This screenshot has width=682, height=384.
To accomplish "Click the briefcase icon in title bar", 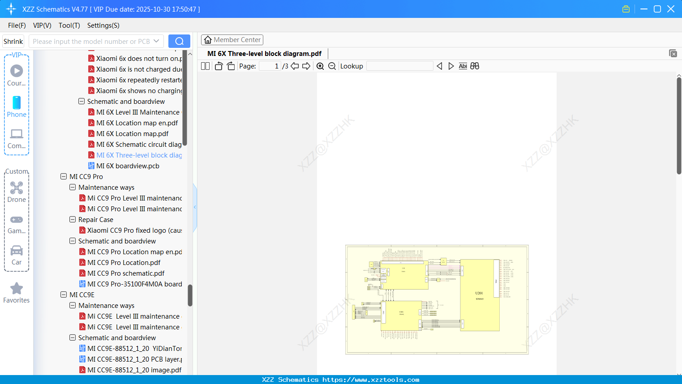I will tap(626, 9).
